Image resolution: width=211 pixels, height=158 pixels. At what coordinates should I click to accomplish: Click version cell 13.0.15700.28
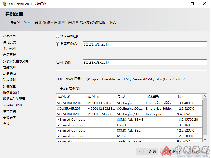pos(189,120)
